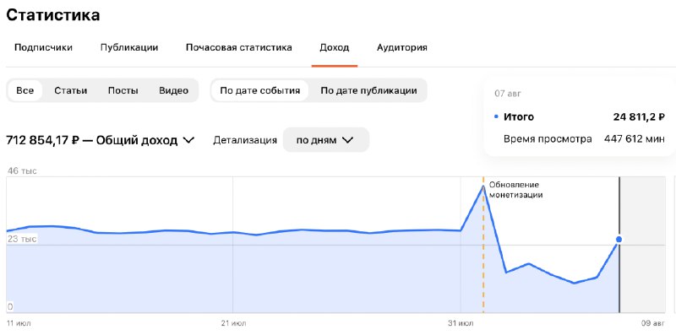Go to the Аудитория tab

(x=402, y=47)
